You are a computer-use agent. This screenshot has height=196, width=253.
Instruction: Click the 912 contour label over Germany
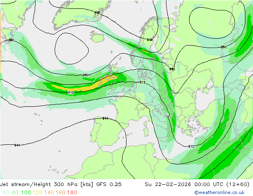pos(142,82)
